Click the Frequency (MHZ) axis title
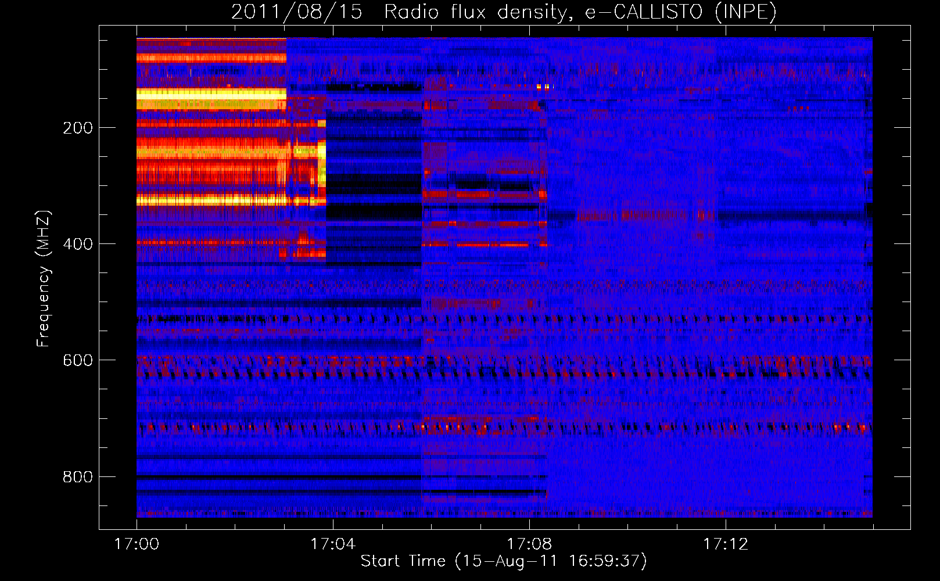The height and width of the screenshot is (581, 940). tap(44, 279)
